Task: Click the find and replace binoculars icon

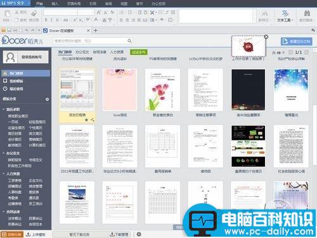Action: [x=307, y=13]
